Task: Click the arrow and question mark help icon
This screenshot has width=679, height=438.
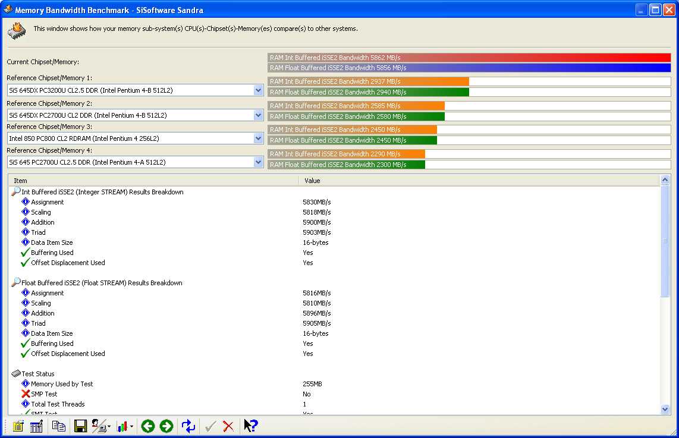Action: tap(251, 426)
